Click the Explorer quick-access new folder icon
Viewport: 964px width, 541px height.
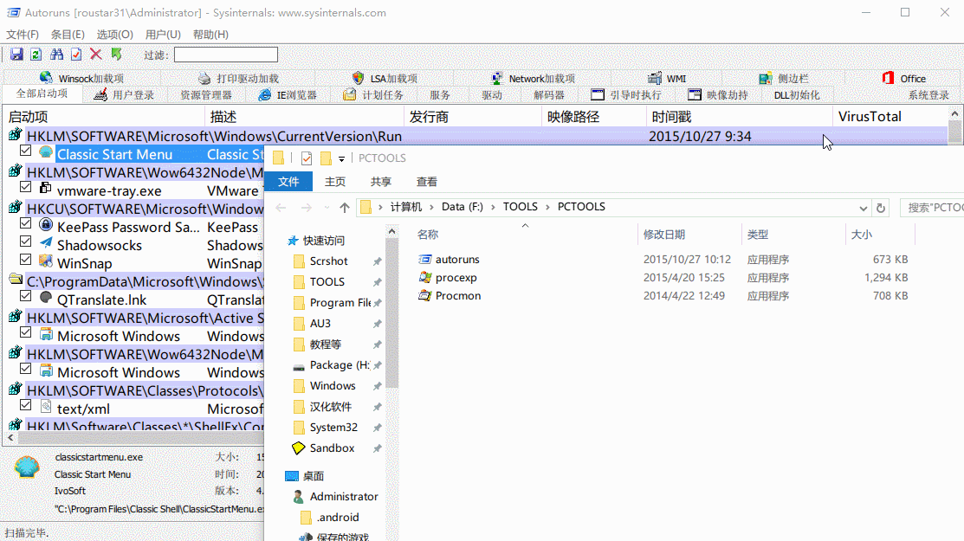326,158
